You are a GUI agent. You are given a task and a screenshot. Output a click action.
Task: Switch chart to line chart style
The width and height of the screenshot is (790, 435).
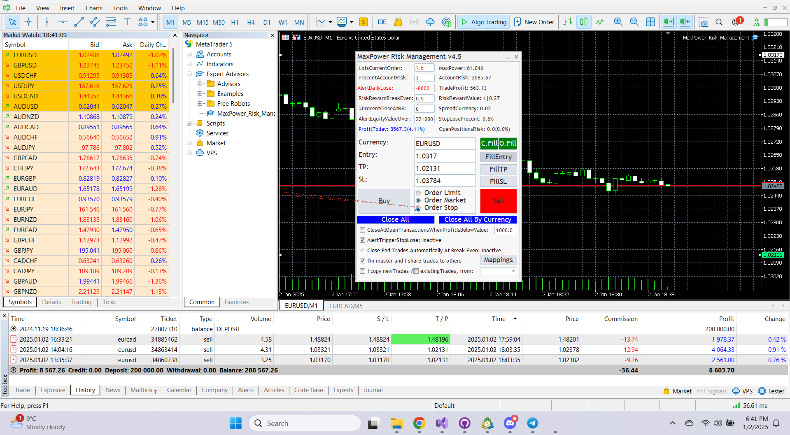tap(600, 22)
